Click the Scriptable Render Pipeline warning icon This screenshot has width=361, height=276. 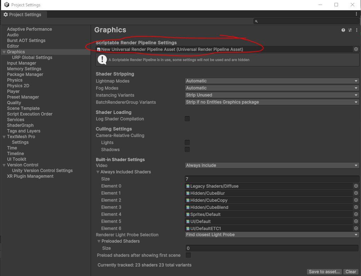click(x=102, y=60)
